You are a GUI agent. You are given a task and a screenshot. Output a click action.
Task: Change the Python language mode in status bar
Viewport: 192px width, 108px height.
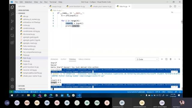(170, 92)
